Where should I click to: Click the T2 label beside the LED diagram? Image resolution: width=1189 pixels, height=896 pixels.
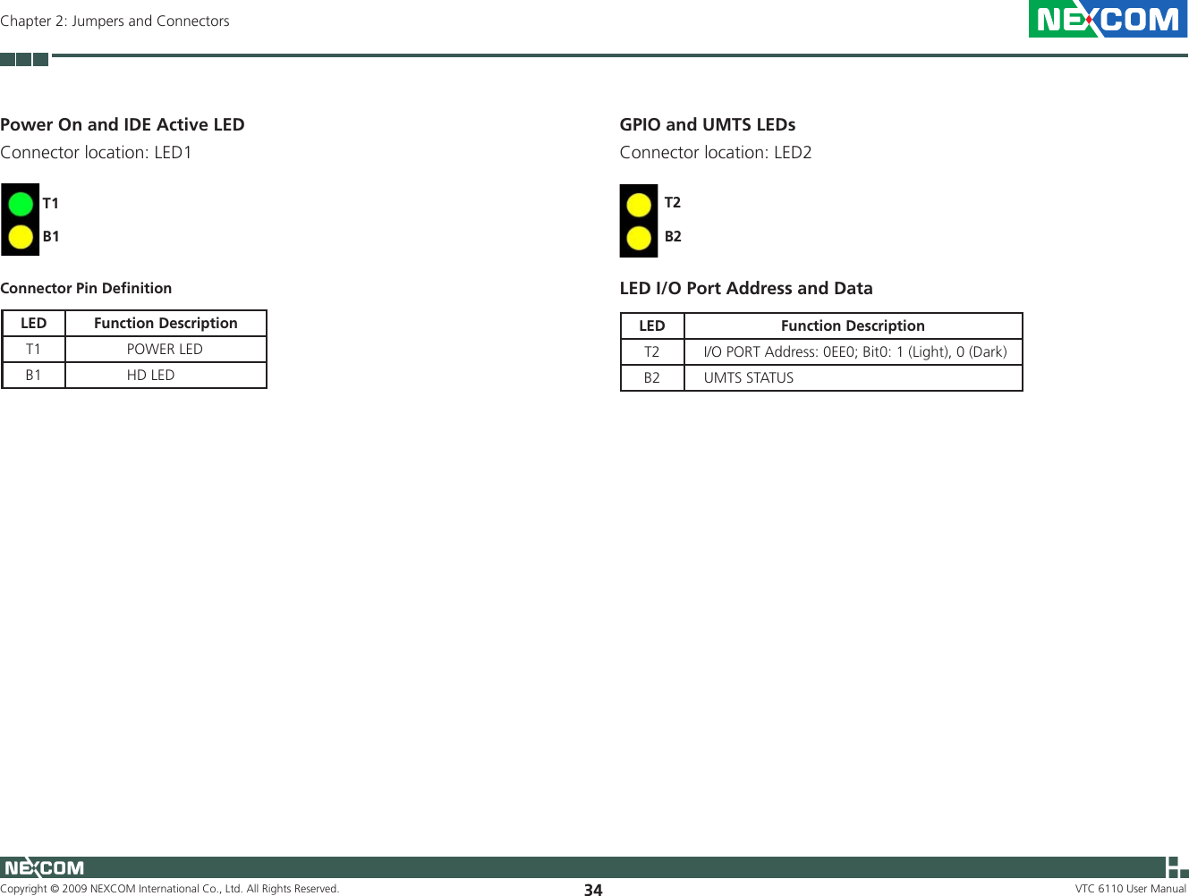(673, 202)
